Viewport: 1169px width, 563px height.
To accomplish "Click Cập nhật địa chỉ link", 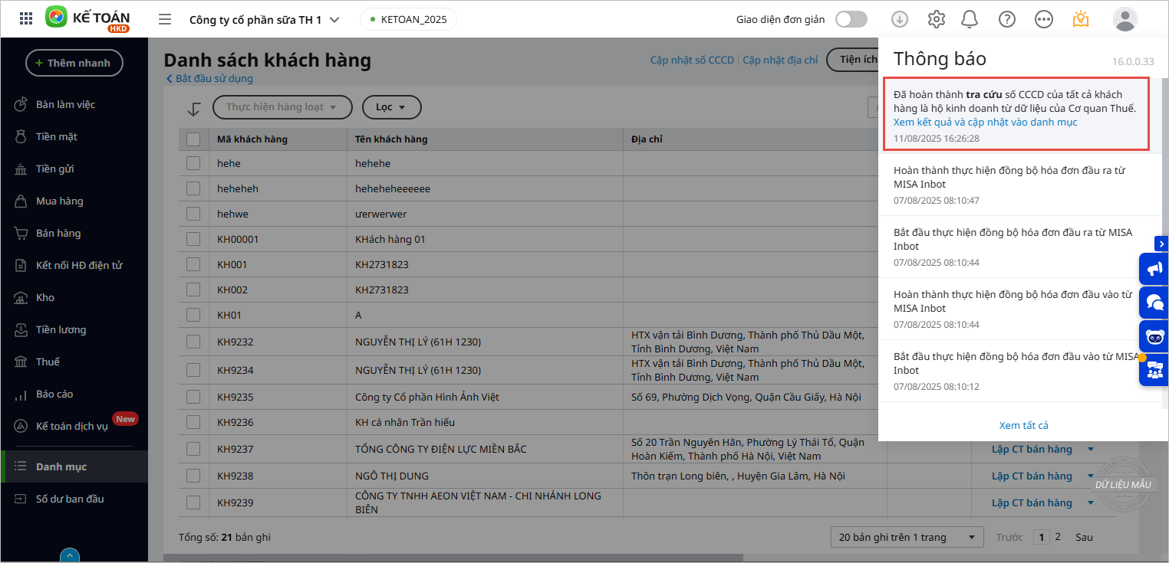I will click(x=780, y=60).
